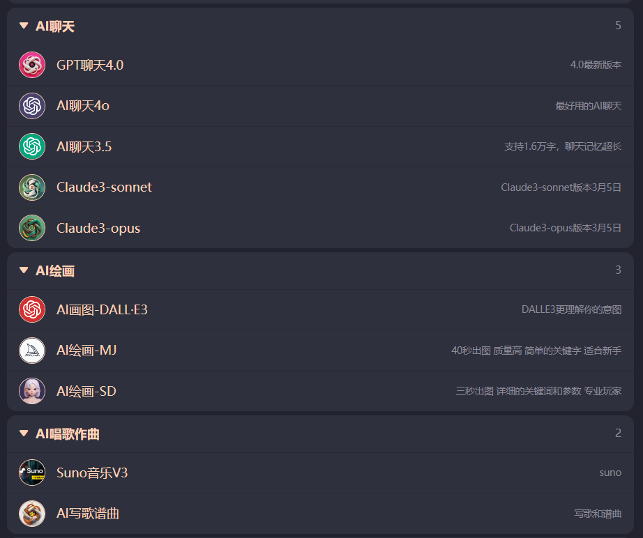The image size is (643, 538).
Task: Click the item count badge showing 5
Action: [618, 25]
